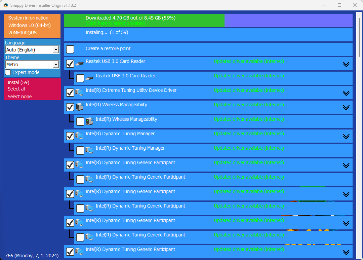
Task: Click the top-level Intel Wireless Manageability computer icon
Action: (x=79, y=107)
